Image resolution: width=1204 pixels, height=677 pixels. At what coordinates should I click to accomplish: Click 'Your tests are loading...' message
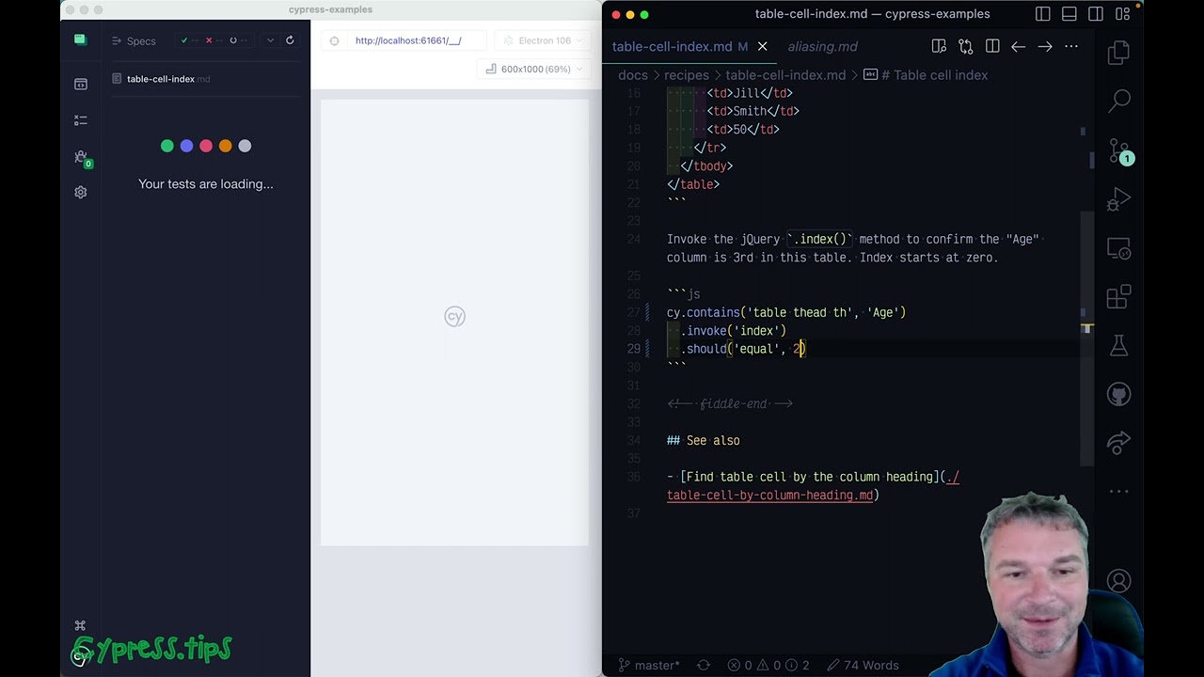[x=206, y=184]
